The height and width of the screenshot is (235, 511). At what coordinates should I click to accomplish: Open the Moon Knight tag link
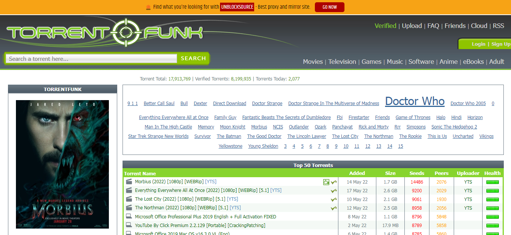233,127
